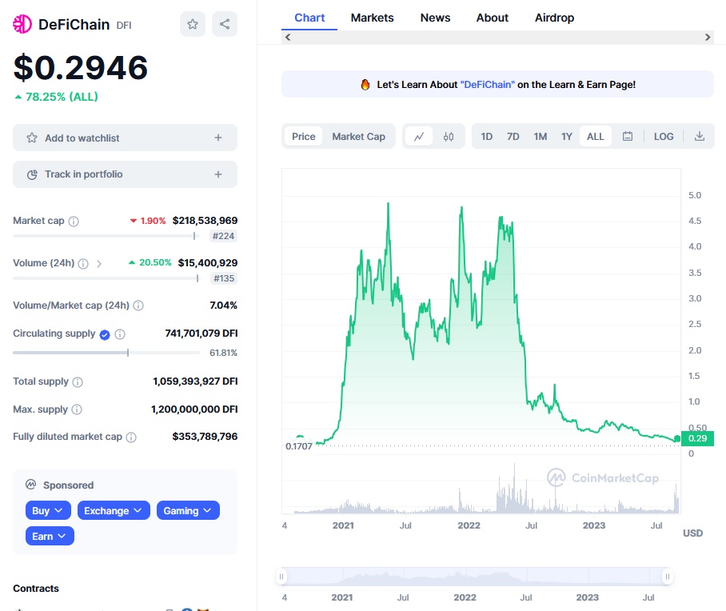Click the plus icon on Track in portfolio
Screen dimensions: 726x611
[218, 174]
